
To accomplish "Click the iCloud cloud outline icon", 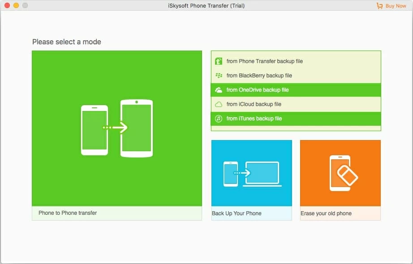I will [219, 104].
